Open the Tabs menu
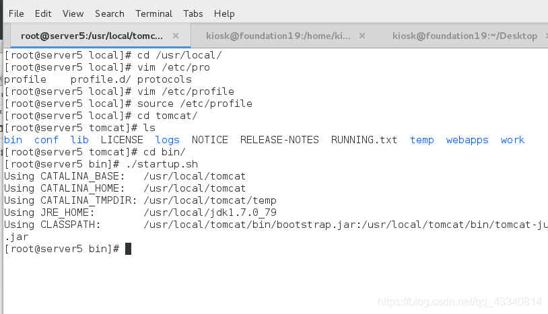The width and height of the screenshot is (548, 314). (193, 13)
